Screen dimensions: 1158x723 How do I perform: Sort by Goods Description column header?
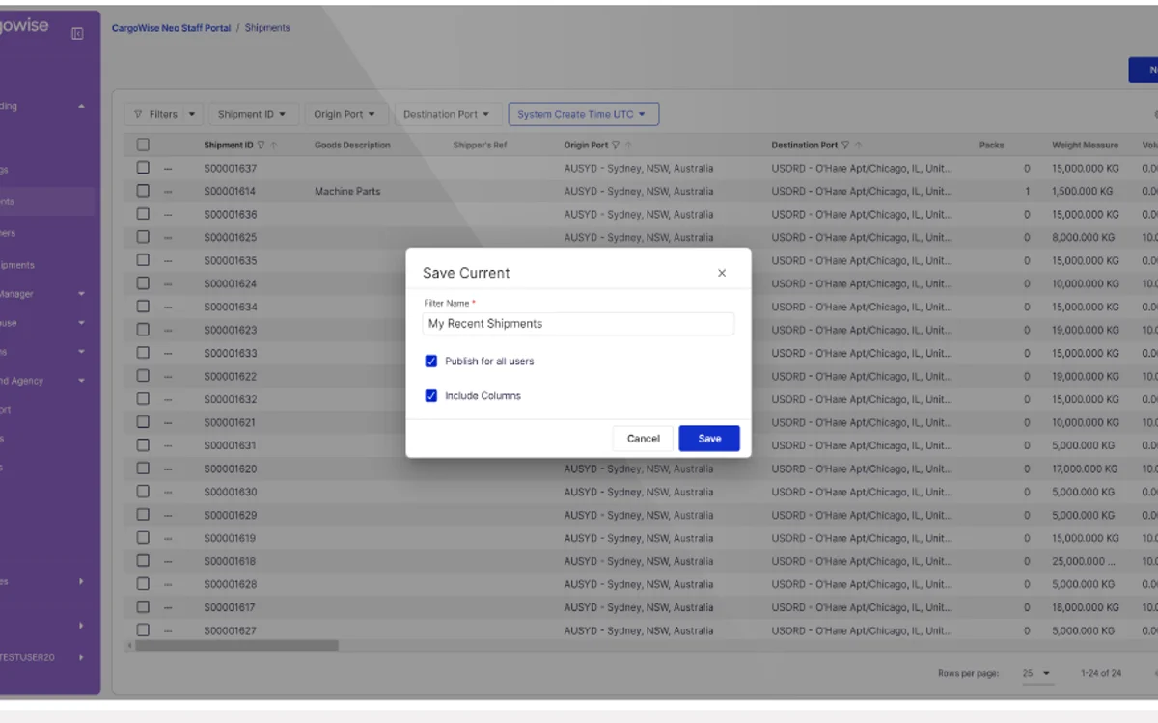(x=352, y=146)
